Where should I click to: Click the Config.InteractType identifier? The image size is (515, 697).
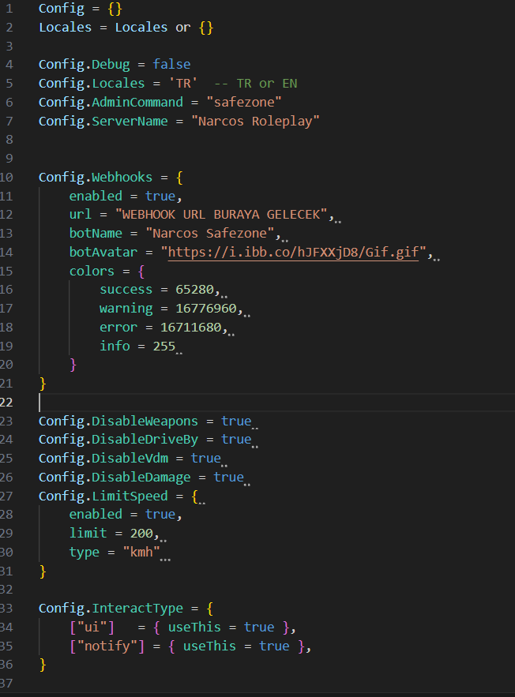click(111, 608)
